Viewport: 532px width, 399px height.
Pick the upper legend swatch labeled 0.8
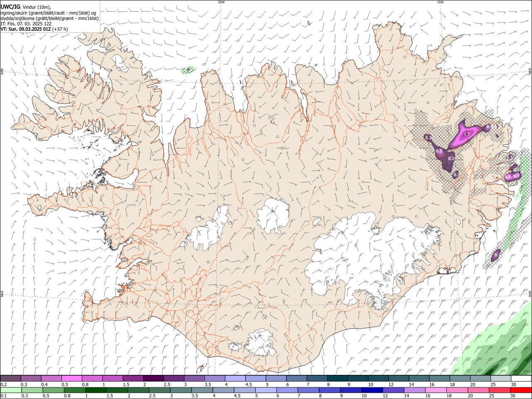tap(92, 379)
